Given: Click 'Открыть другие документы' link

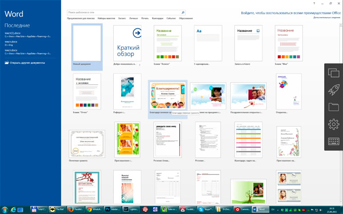Looking at the screenshot, I should click(27, 63).
